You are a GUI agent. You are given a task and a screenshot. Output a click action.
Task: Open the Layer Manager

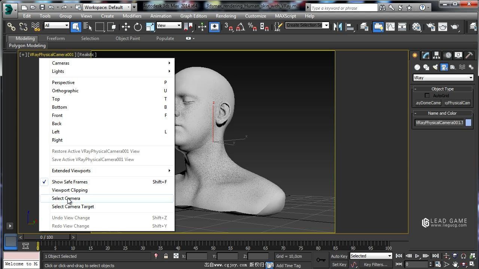point(364,27)
